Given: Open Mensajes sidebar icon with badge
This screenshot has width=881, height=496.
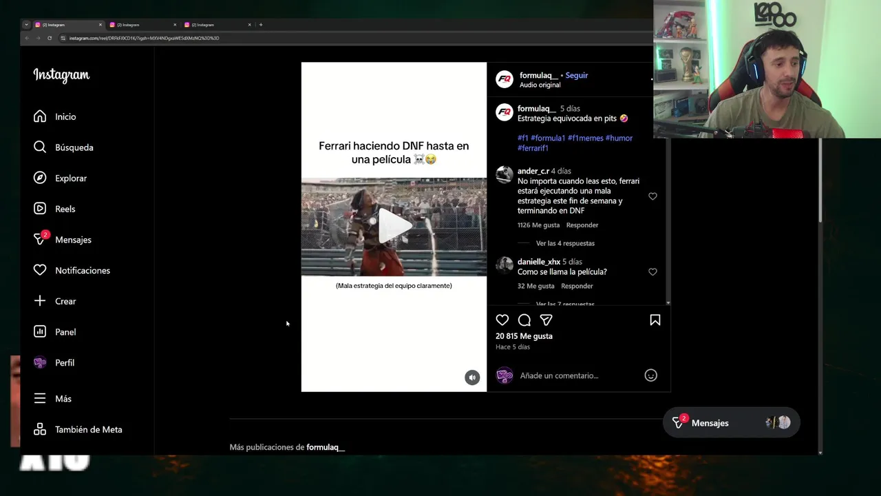Looking at the screenshot, I should (x=40, y=239).
